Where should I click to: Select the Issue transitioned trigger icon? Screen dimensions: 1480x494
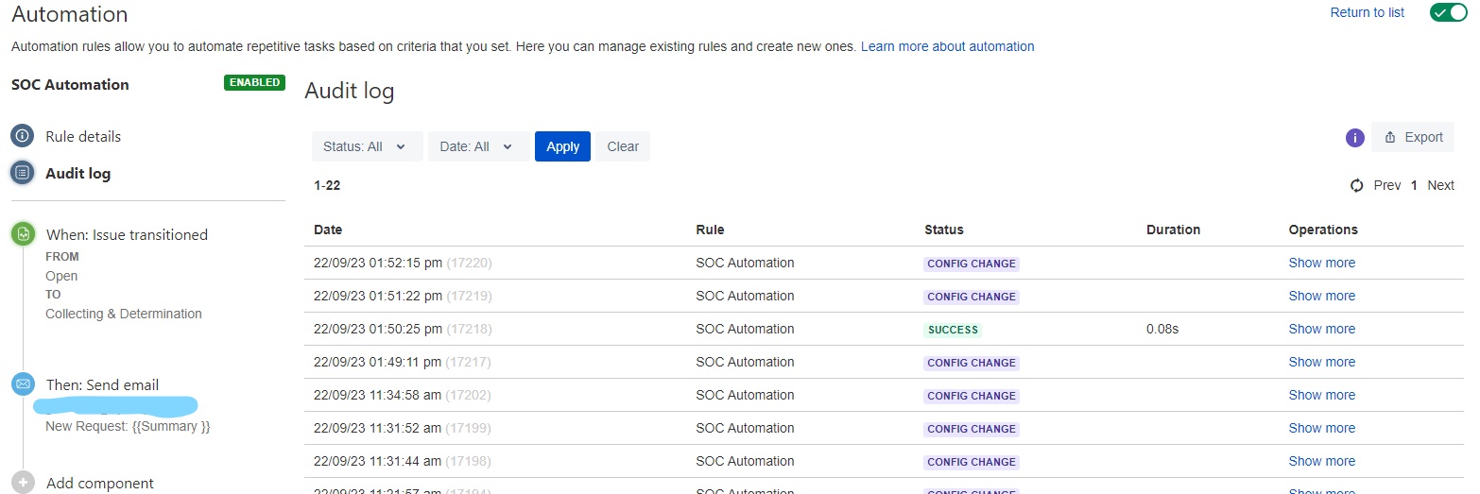tap(23, 234)
